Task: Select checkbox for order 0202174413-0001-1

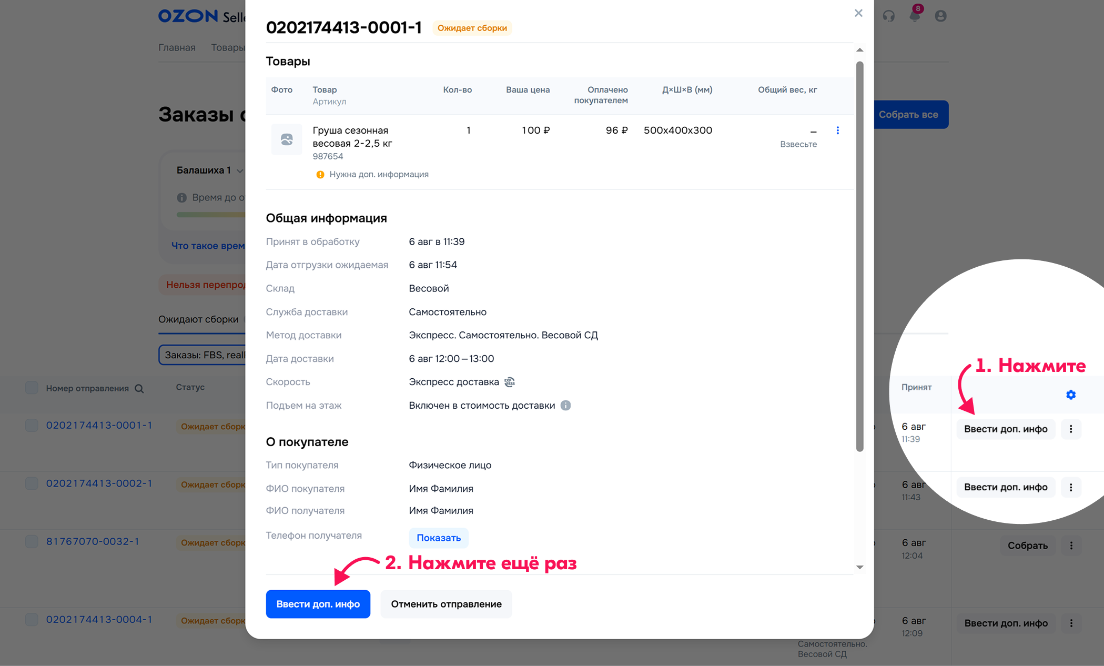Action: pos(32,426)
